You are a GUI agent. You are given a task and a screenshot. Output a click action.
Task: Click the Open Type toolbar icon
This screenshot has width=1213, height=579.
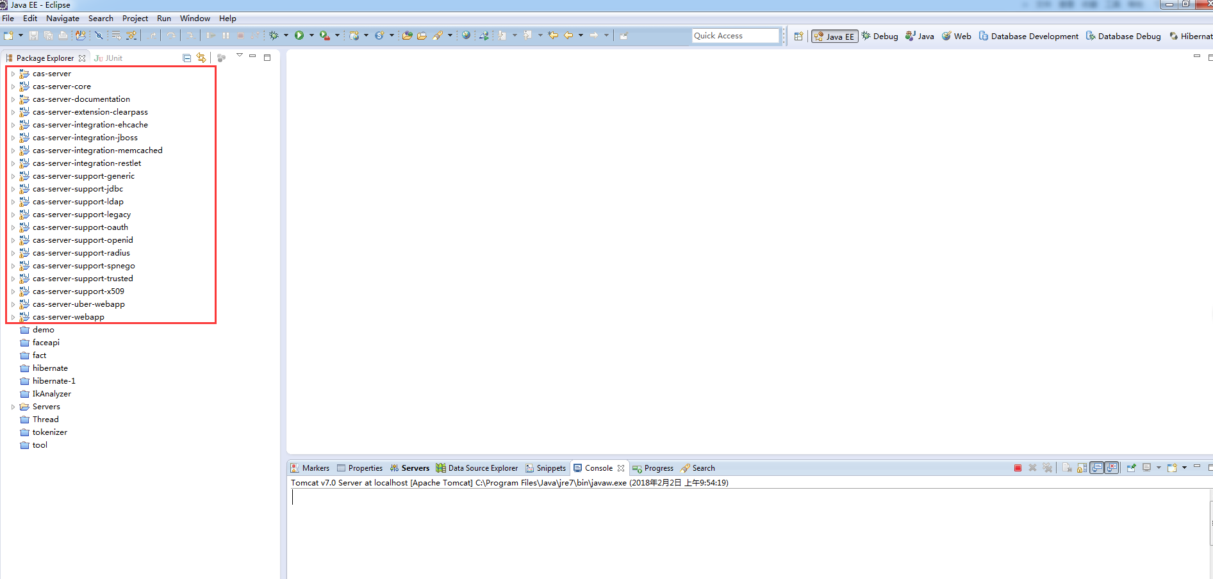point(407,35)
